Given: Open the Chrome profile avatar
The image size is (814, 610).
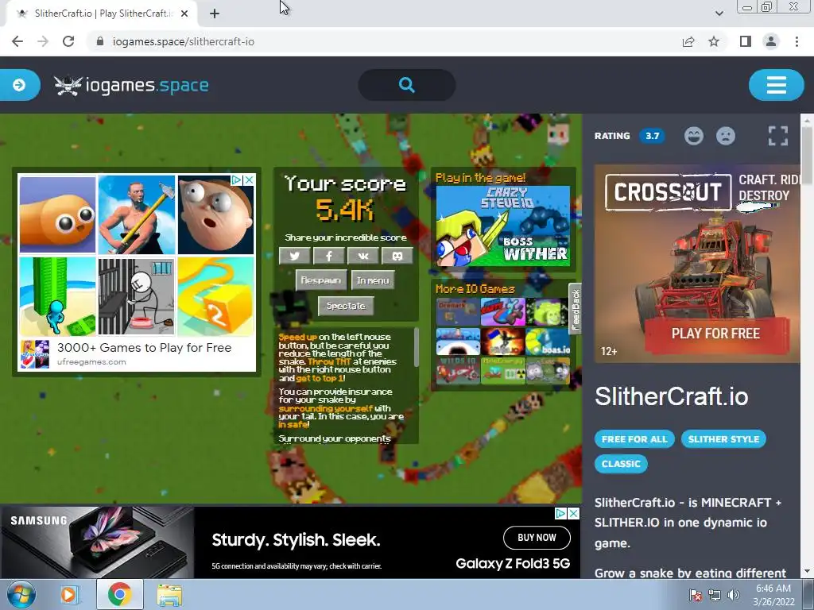Looking at the screenshot, I should coord(771,41).
